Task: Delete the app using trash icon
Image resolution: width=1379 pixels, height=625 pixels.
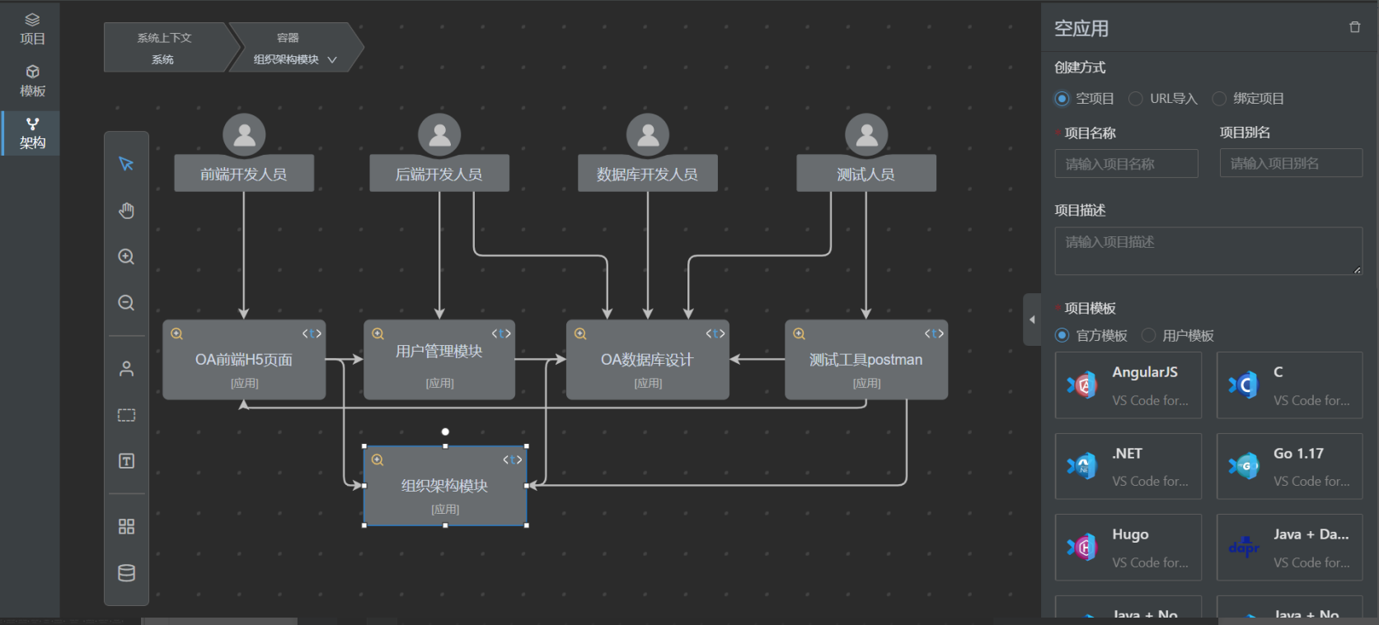Action: click(1354, 27)
